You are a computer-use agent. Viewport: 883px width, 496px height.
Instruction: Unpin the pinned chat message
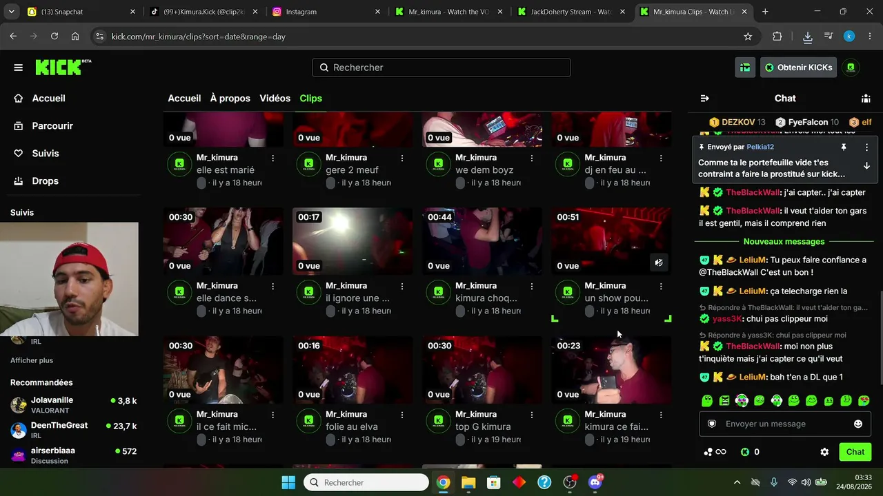click(843, 147)
